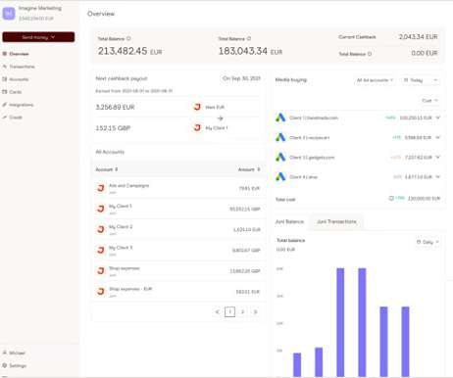Click the Credit icon in sidebar
The image size is (453, 378).
pyautogui.click(x=5, y=118)
